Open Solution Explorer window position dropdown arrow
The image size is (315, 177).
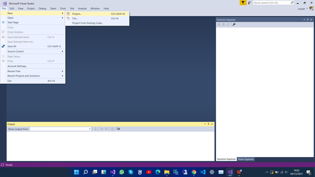304,20
